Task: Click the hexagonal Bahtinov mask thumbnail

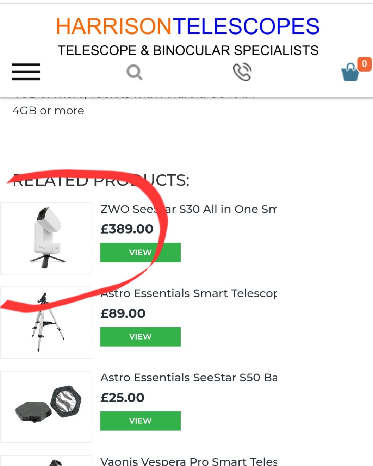Action: tap(46, 406)
